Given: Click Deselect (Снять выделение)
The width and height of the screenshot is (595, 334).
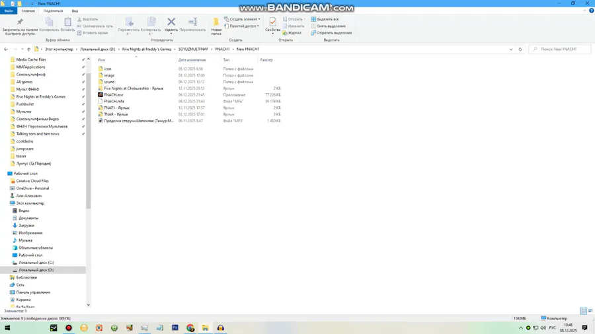Looking at the screenshot, I should tap(328, 26).
